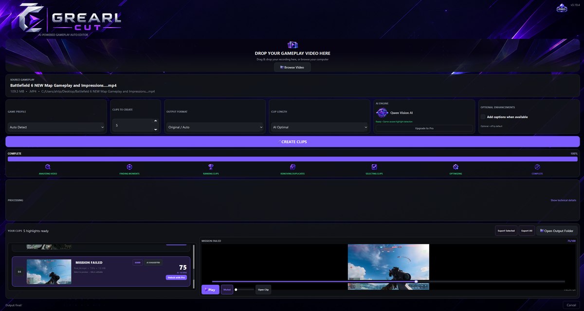This screenshot has height=311, width=584.
Task: Open the Output Format dropdown
Action: click(215, 127)
